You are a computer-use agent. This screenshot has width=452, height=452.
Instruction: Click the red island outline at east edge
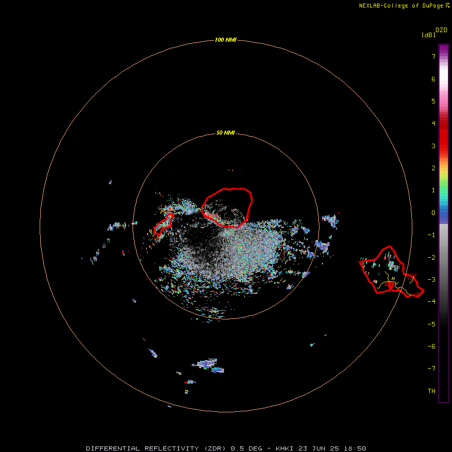tap(391, 272)
